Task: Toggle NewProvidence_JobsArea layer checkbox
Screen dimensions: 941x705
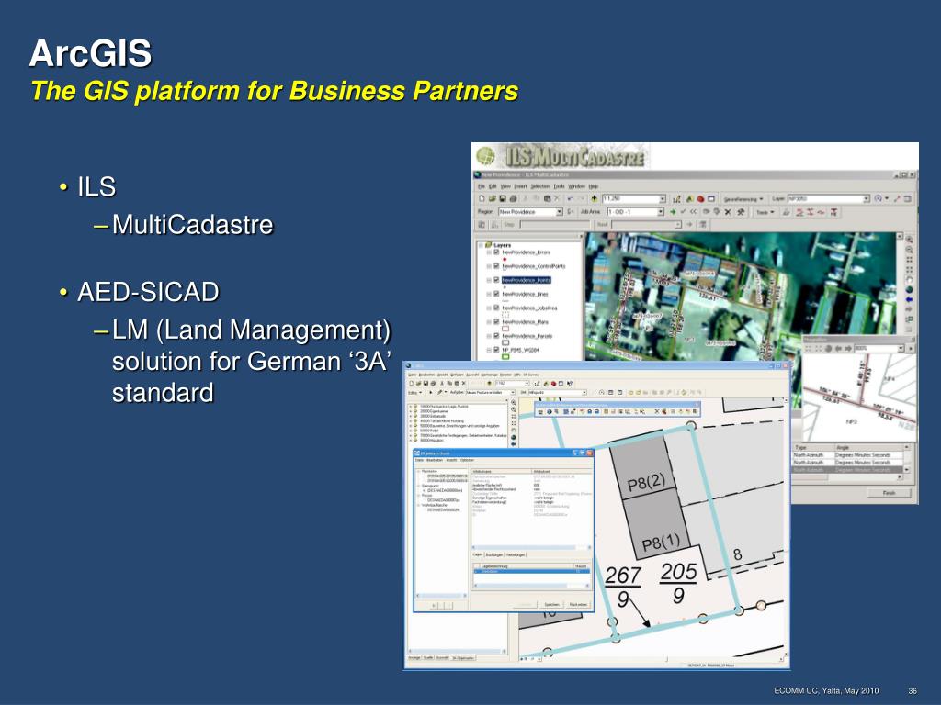Action: (496, 308)
